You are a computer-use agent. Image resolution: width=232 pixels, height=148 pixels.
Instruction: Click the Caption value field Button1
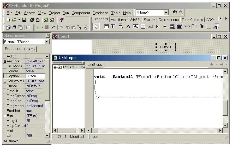coord(35,76)
